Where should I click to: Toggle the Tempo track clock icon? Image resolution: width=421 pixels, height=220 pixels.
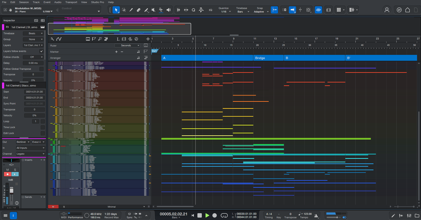[x=136, y=39]
